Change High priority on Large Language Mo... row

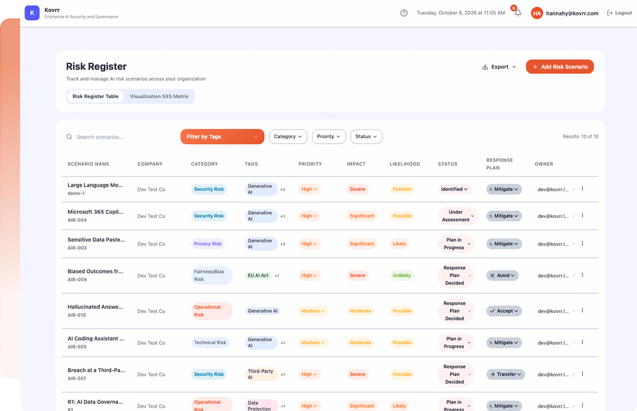(309, 189)
